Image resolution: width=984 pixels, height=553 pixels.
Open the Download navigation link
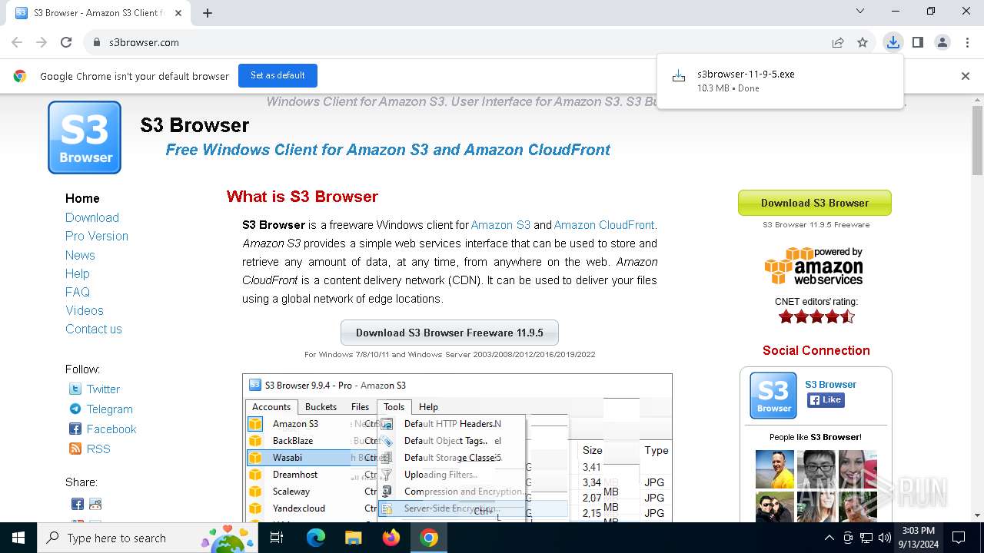tap(92, 217)
